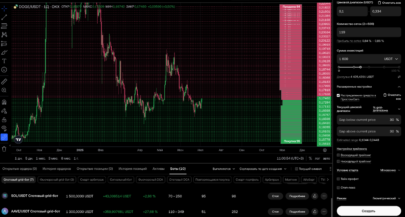Collapse Расширенные настройки section
The height and width of the screenshot is (217, 405).
coord(399,87)
